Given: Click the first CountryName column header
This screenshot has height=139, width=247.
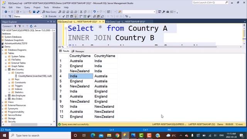Looking at the screenshot, I should pos(80,56).
